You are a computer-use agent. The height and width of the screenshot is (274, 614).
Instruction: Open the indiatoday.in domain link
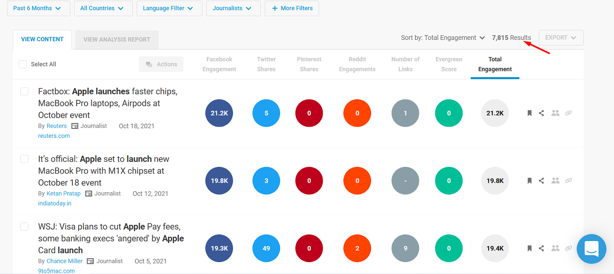tap(54, 203)
